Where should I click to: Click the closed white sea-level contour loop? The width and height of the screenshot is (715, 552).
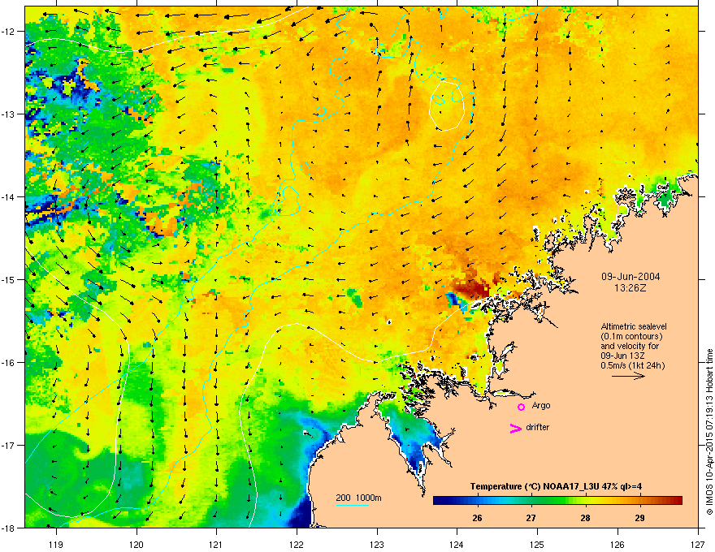coord(447,105)
